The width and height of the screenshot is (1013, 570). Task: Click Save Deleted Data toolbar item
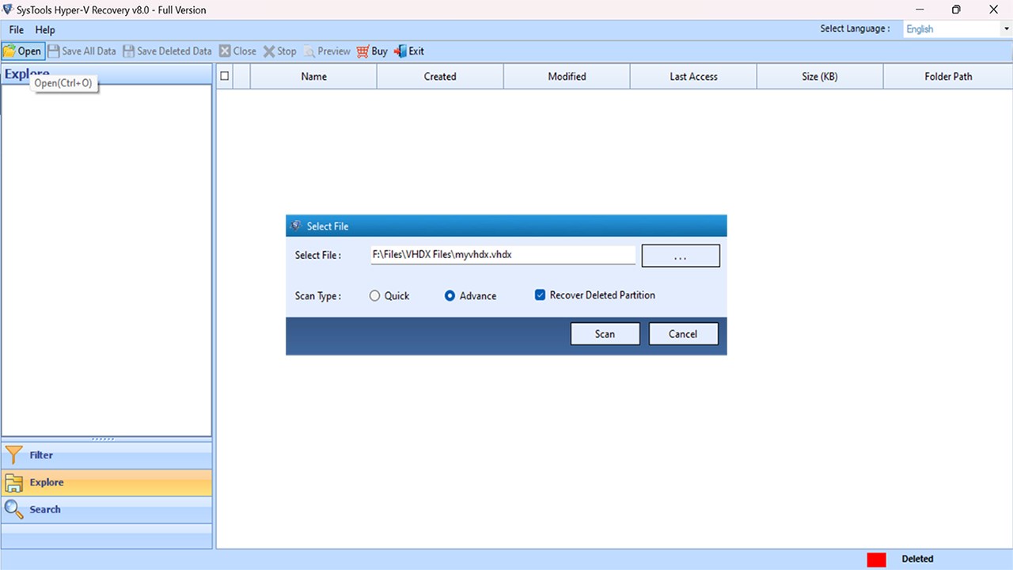tap(167, 51)
